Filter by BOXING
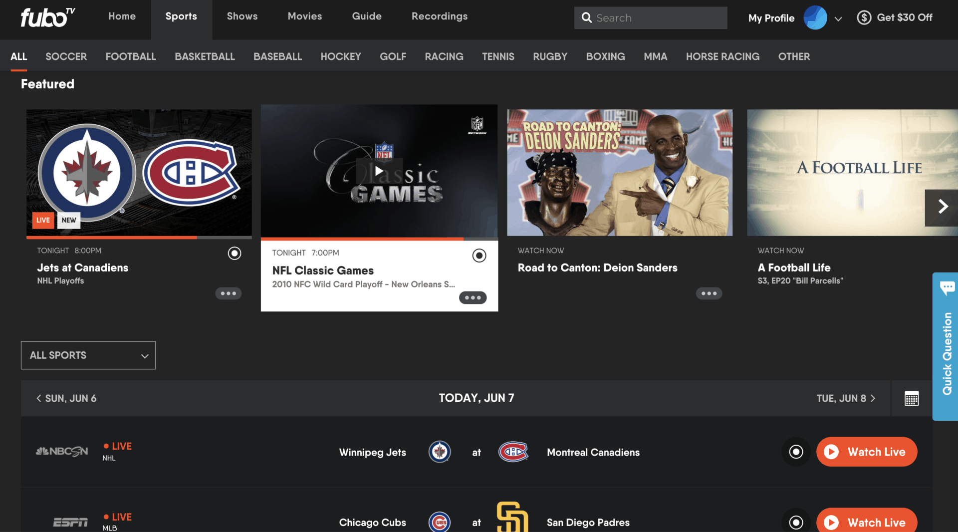The width and height of the screenshot is (958, 532). coord(605,56)
